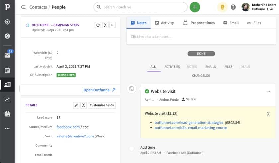Click Customize fields button
The width and height of the screenshot is (279, 163).
click(x=102, y=105)
